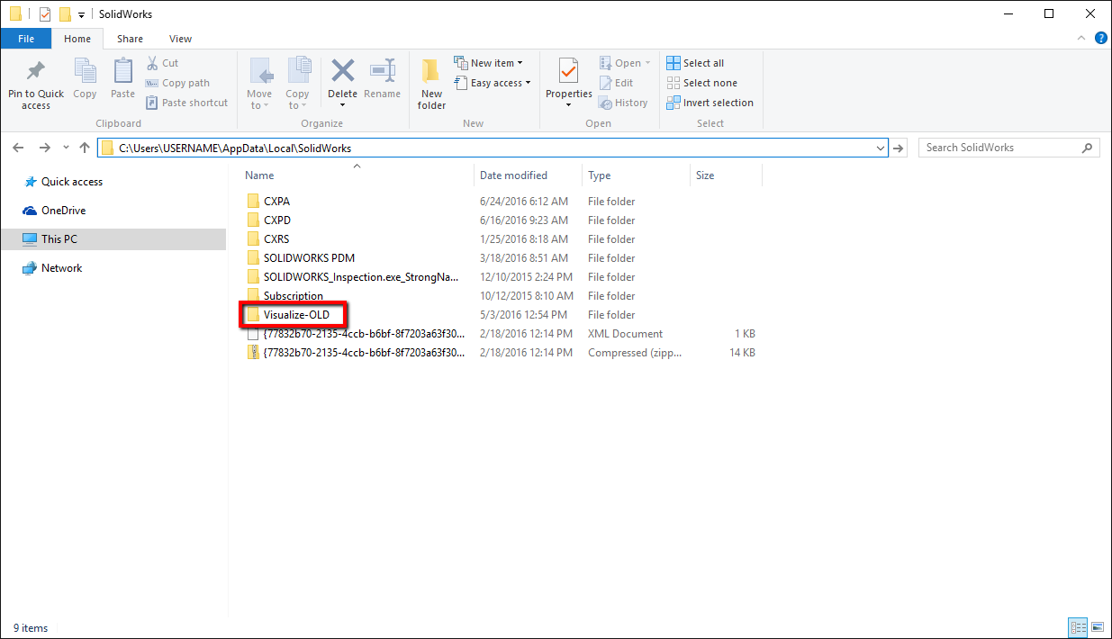The width and height of the screenshot is (1112, 639).
Task: Click the search magnifier icon
Action: click(x=1087, y=148)
